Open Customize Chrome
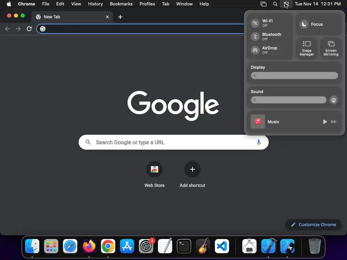Screen dimensions: 347x260 (313, 225)
